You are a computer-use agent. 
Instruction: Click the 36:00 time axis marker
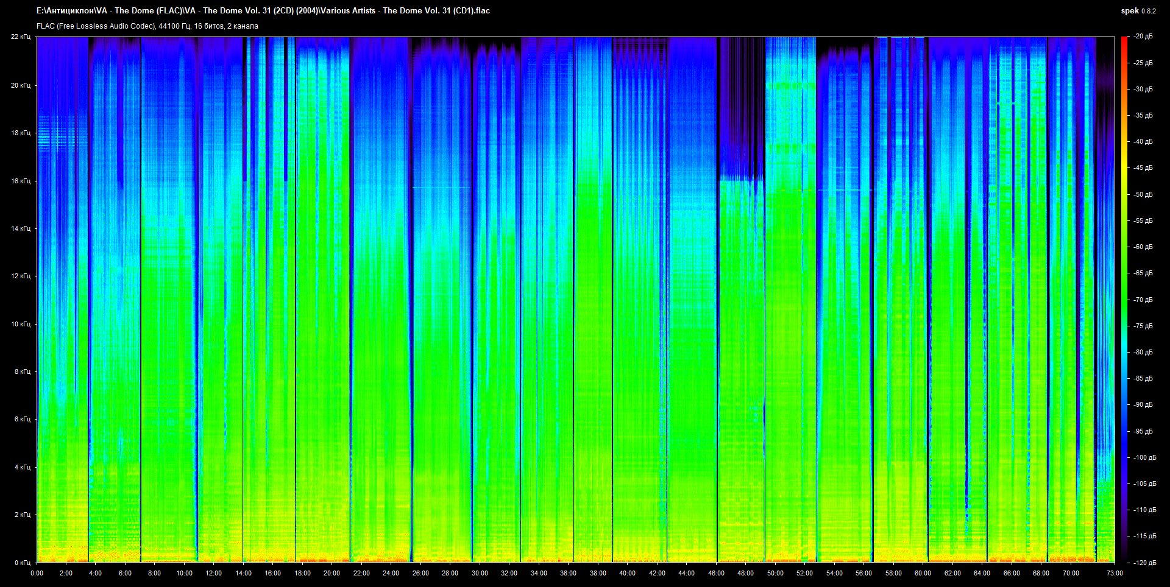click(x=568, y=573)
